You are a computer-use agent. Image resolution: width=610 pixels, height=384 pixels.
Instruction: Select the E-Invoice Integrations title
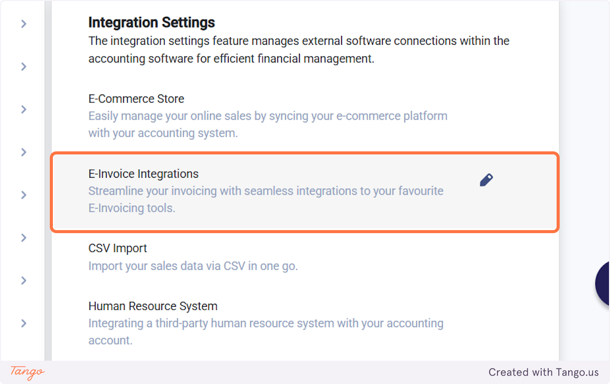pos(143,174)
